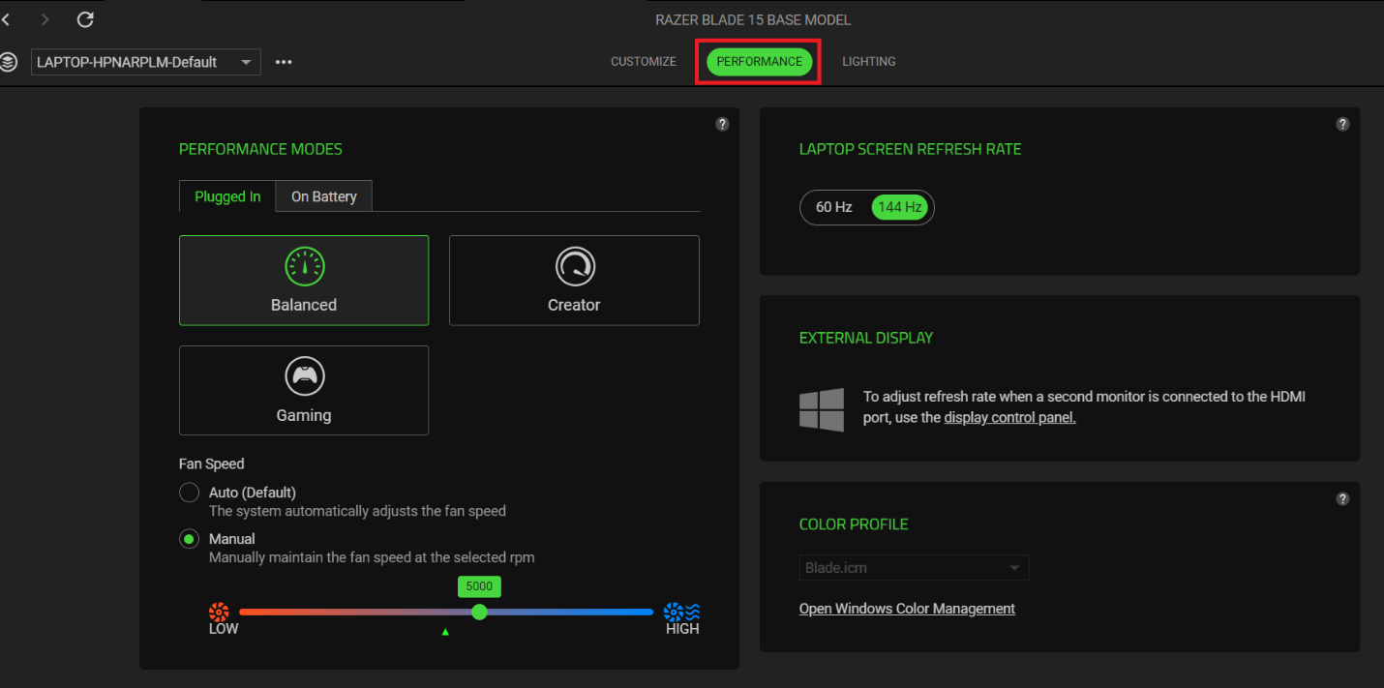
Task: Click the refresh icon top left
Action: coord(85,18)
